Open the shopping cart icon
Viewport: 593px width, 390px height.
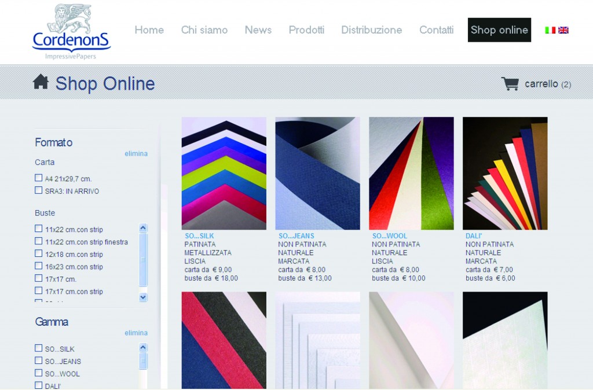click(x=510, y=84)
